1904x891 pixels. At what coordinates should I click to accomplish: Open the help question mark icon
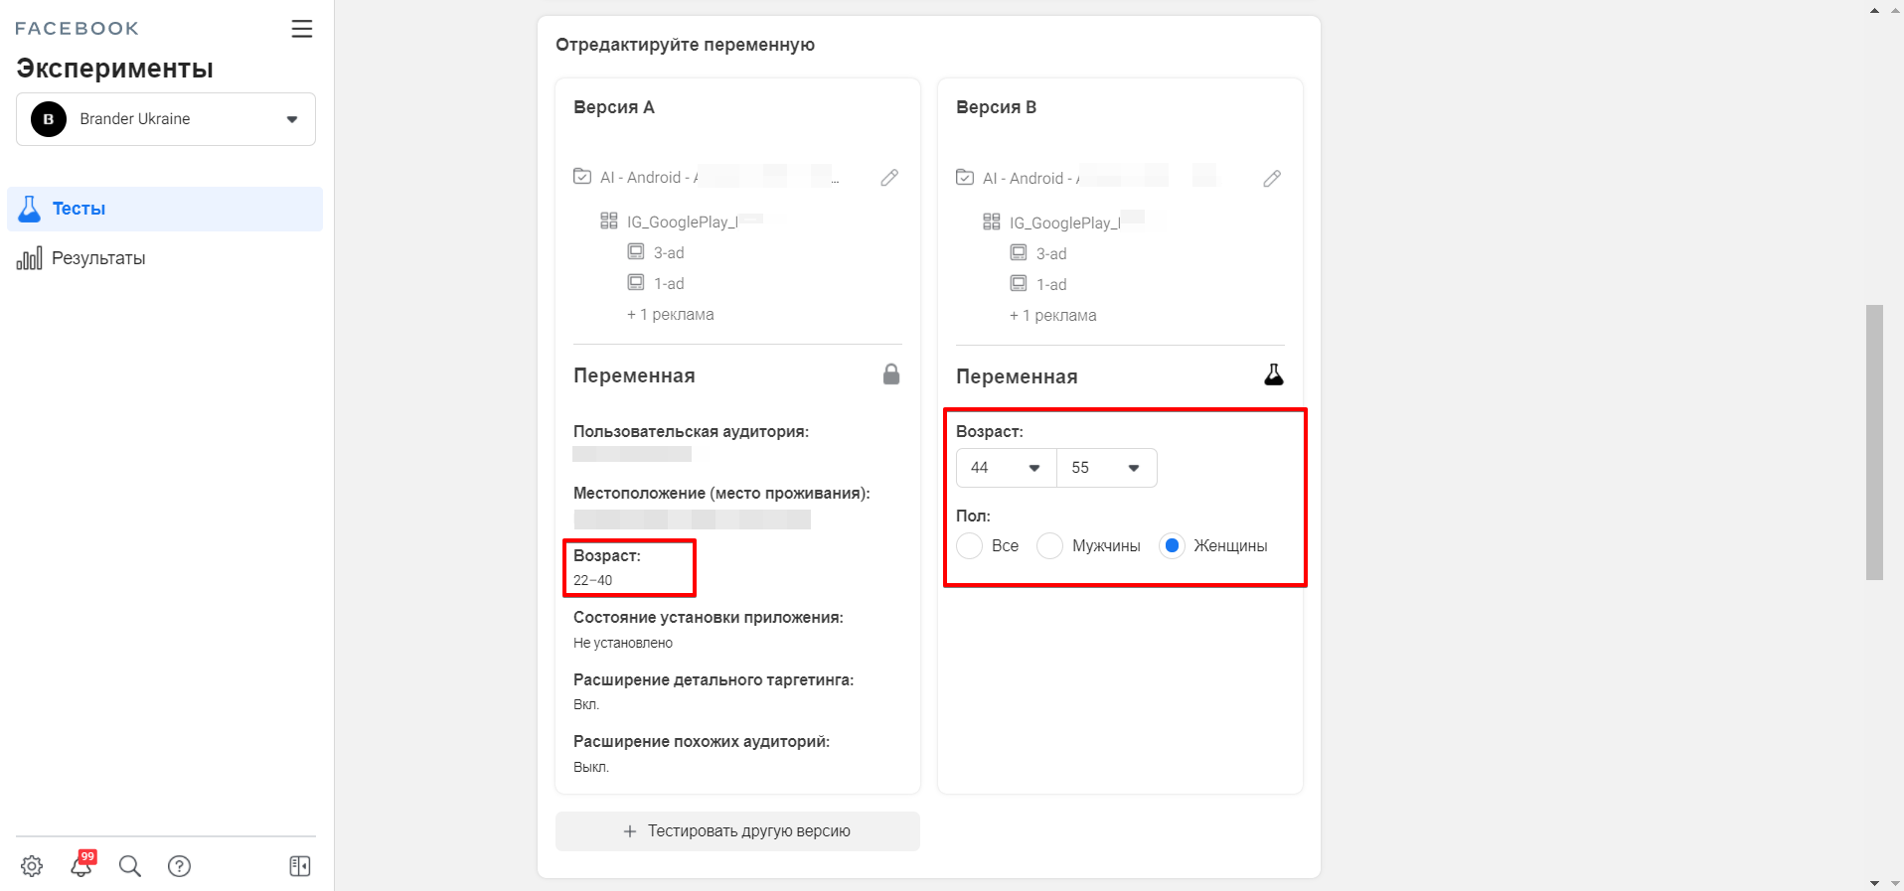coord(180,866)
